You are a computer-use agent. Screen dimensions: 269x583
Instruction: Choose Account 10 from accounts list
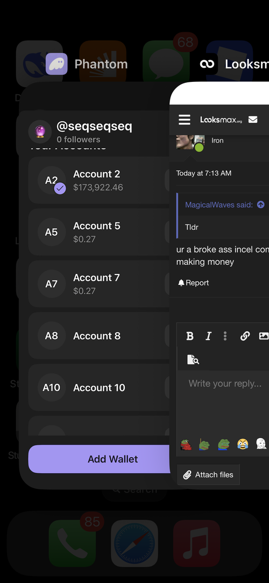pyautogui.click(x=99, y=388)
